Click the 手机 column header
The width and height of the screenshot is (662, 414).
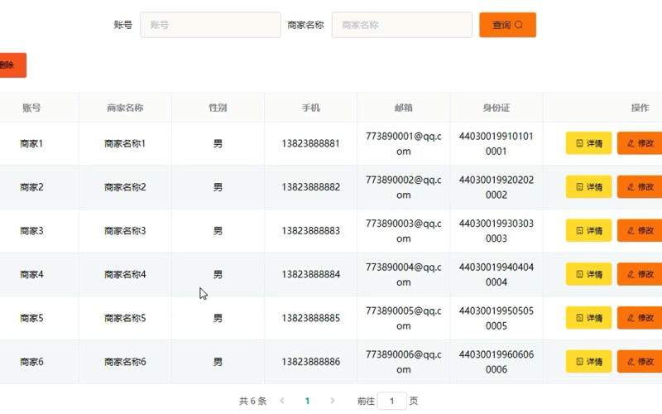311,108
